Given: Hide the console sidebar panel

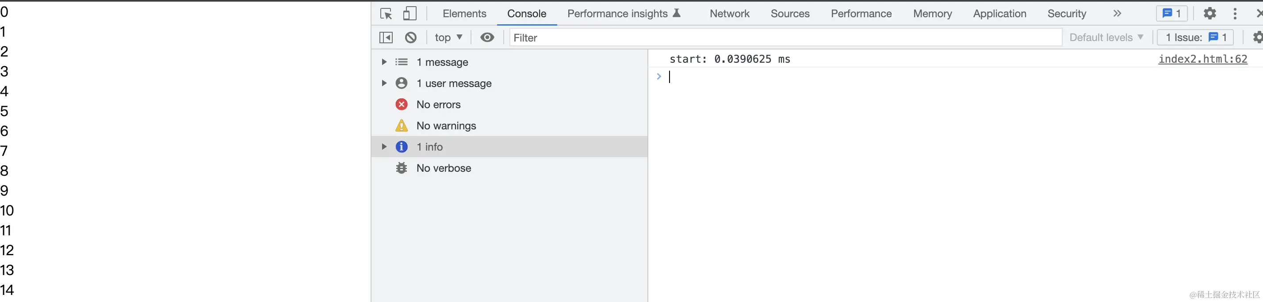Looking at the screenshot, I should pyautogui.click(x=387, y=38).
